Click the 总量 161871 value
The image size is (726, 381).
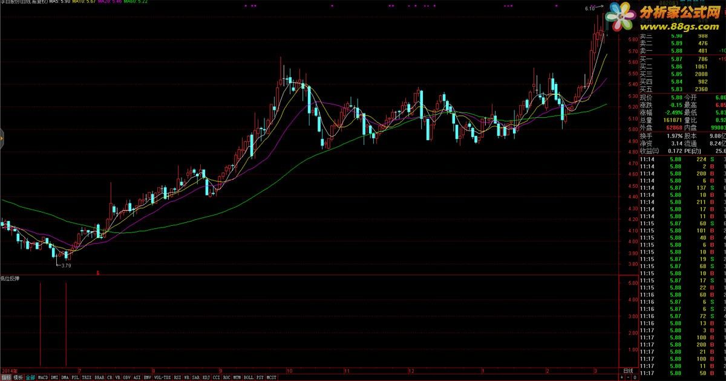672,120
